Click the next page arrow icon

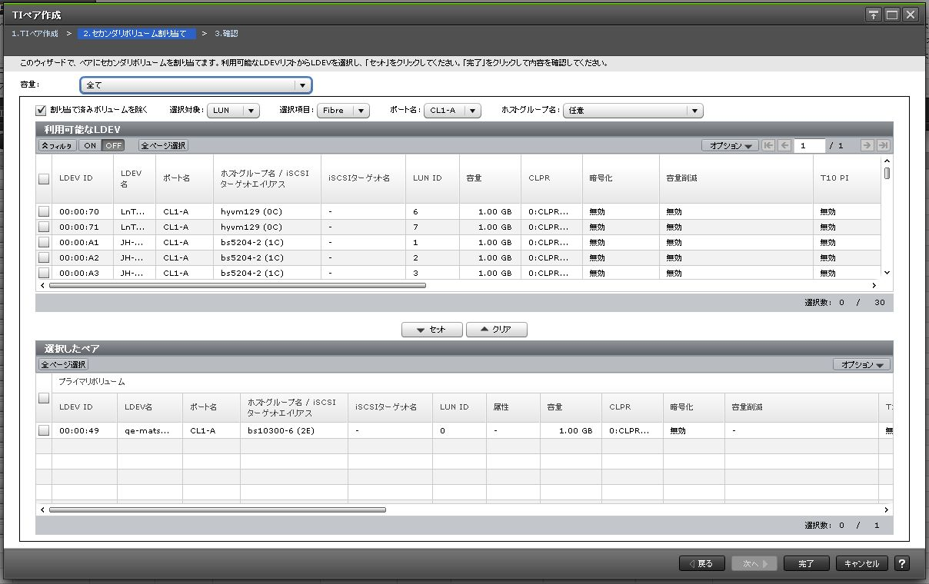[867, 145]
